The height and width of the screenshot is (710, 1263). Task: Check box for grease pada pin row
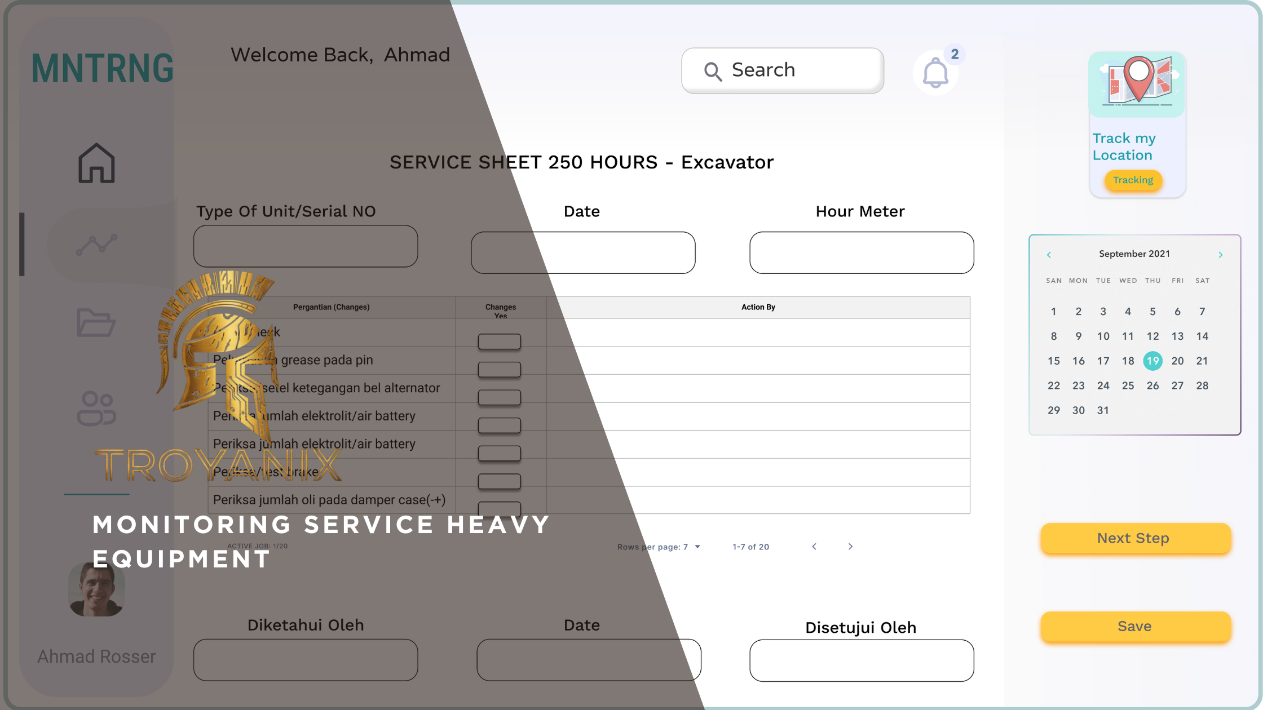pyautogui.click(x=499, y=370)
